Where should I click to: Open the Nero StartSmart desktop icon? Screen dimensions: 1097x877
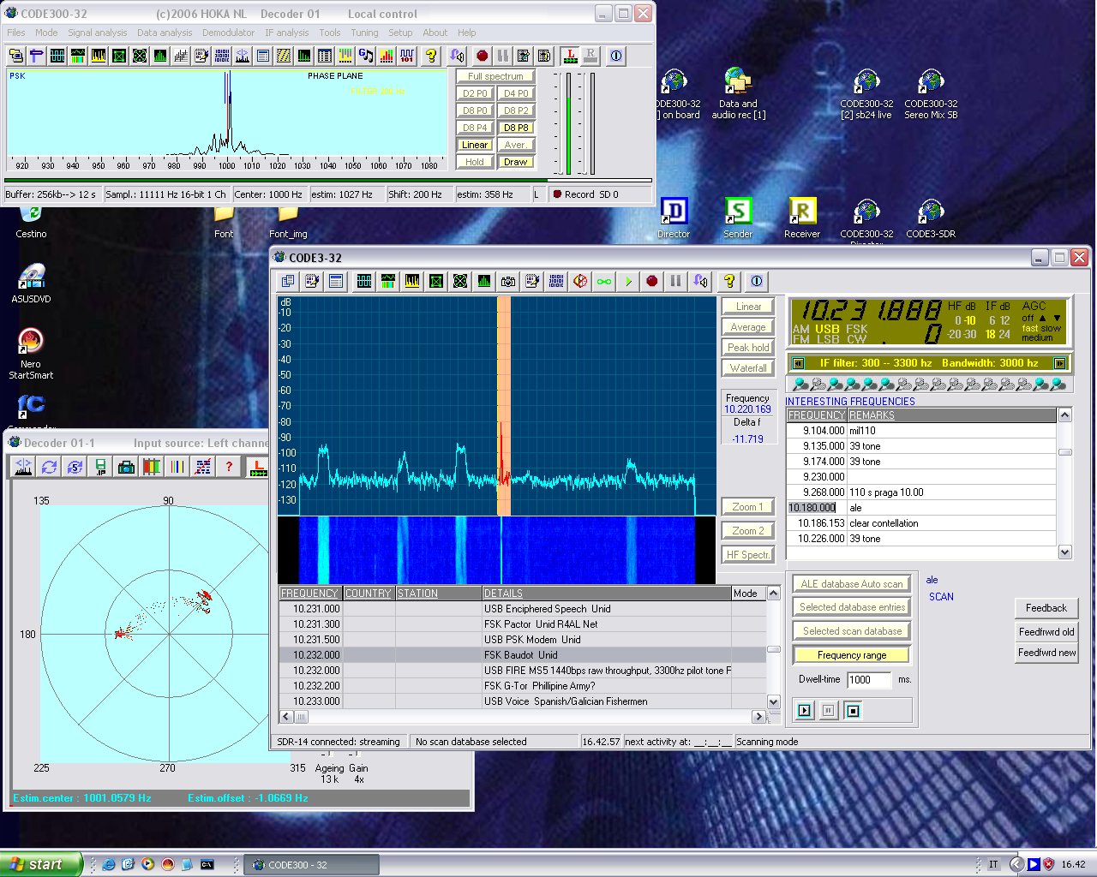[x=31, y=355]
